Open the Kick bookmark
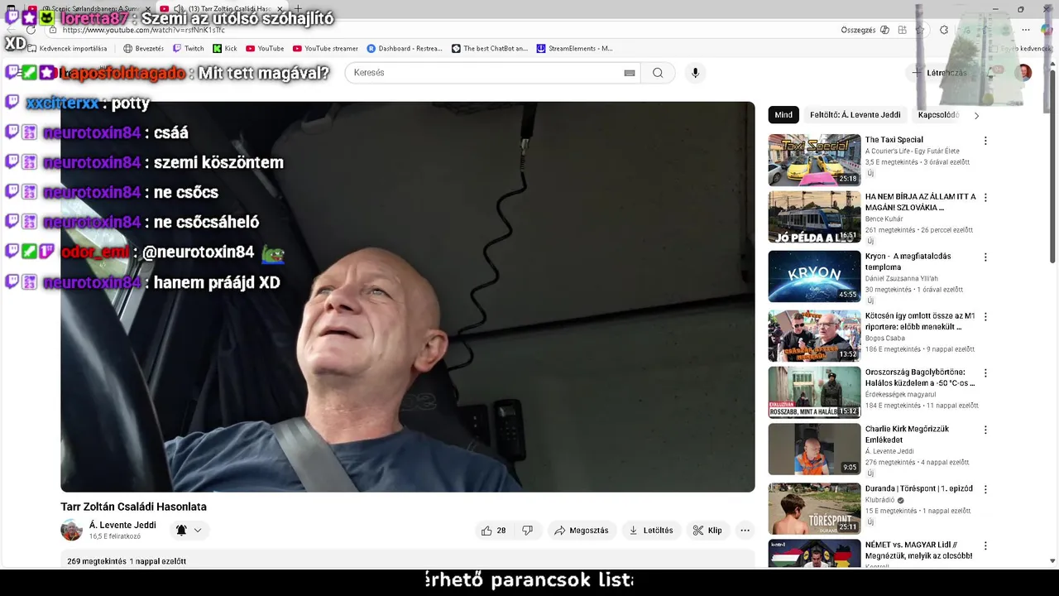Screen dimensions: 1059x596 pyautogui.click(x=224, y=49)
